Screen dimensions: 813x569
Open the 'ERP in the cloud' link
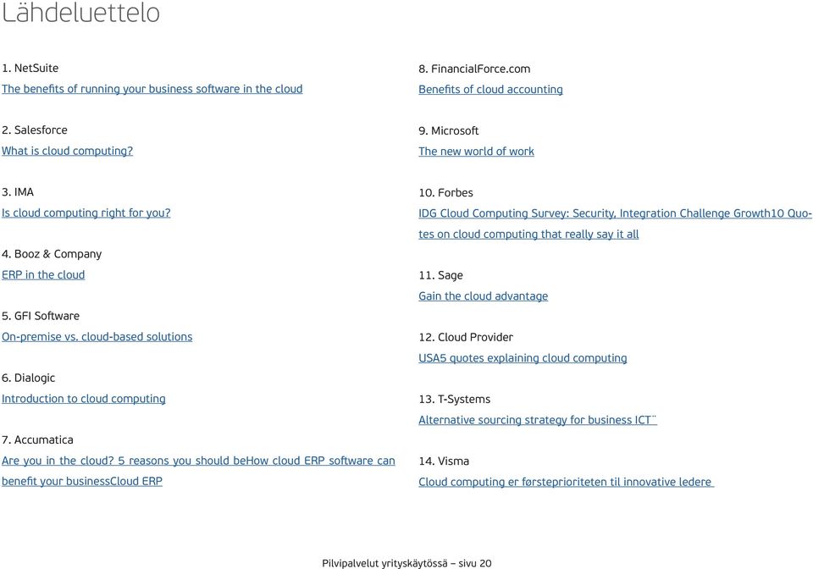43,274
